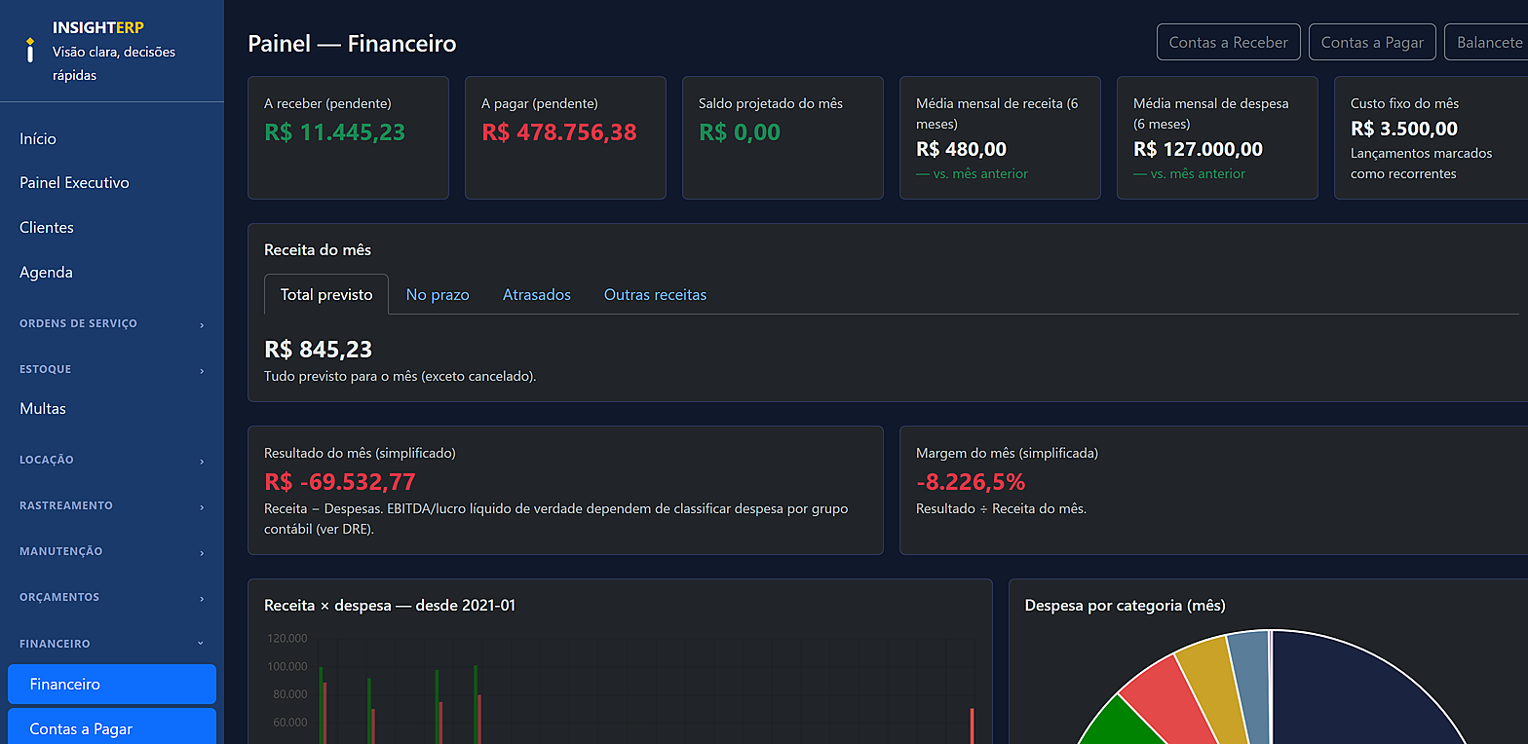Select the Total previsto tab

pos(326,294)
